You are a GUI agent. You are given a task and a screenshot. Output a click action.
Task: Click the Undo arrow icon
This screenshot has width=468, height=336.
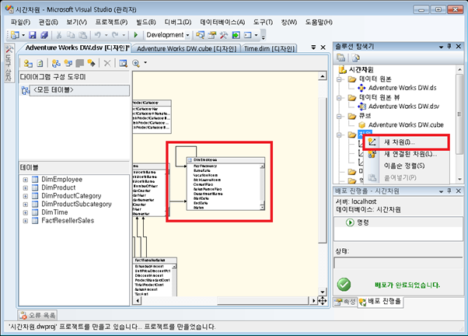coord(98,35)
